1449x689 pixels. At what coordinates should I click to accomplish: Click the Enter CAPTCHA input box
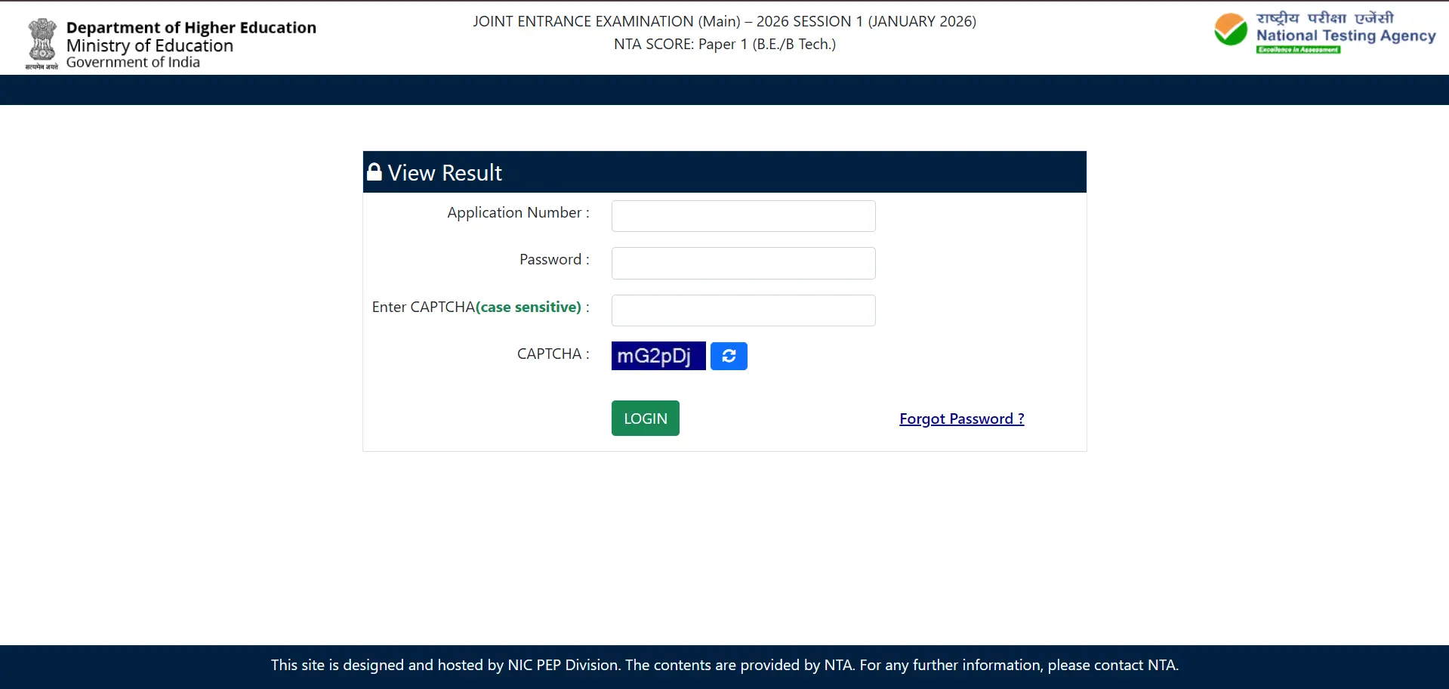[743, 311]
